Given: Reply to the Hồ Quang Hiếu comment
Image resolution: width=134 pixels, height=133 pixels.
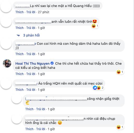Looking at the screenshot, I should coord(31,12).
